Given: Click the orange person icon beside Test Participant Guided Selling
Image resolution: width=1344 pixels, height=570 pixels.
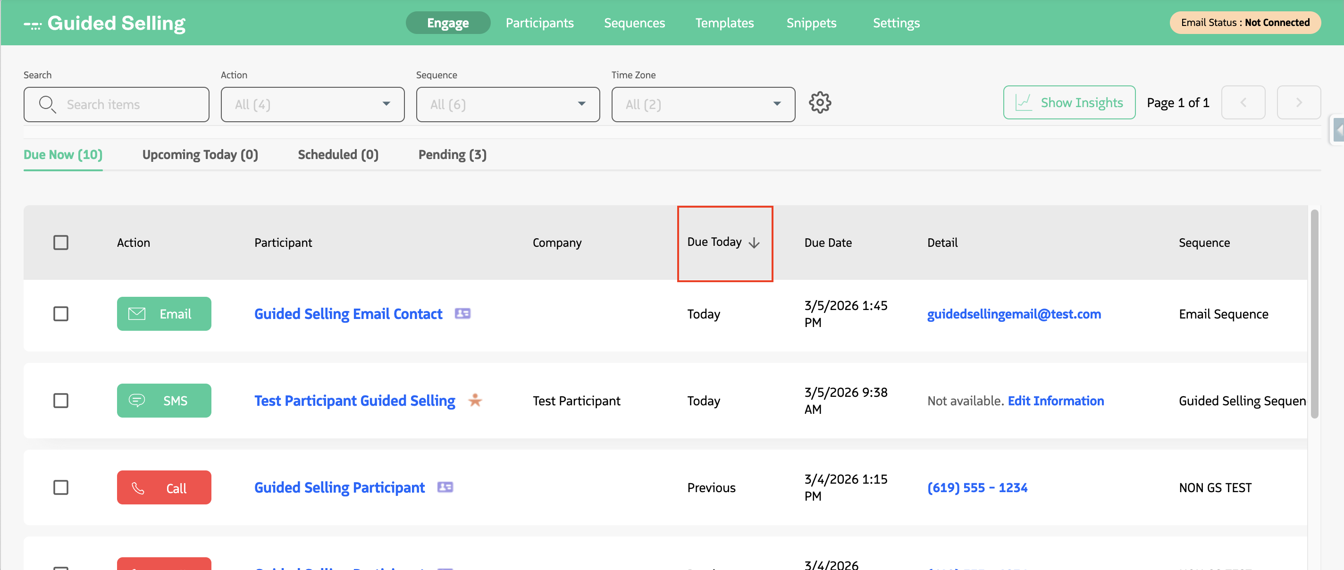Looking at the screenshot, I should tap(475, 401).
